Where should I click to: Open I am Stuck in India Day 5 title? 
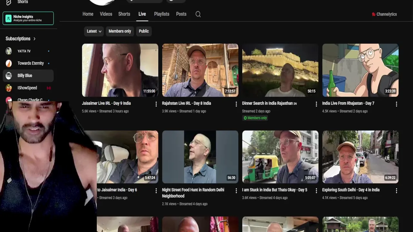point(275,190)
